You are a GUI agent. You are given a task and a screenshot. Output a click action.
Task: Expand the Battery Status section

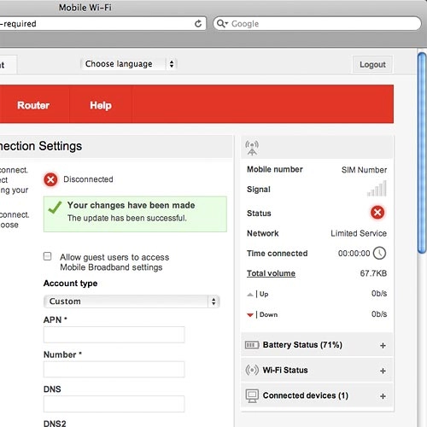click(383, 346)
